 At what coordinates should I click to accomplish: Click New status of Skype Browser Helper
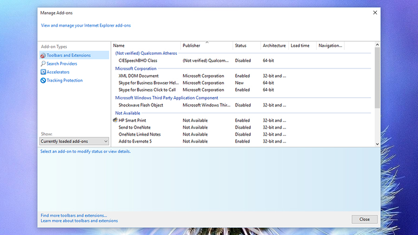[x=239, y=83]
